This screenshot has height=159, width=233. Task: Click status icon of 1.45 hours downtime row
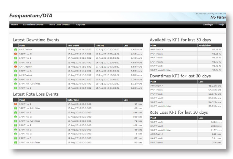pyautogui.click(x=16, y=49)
